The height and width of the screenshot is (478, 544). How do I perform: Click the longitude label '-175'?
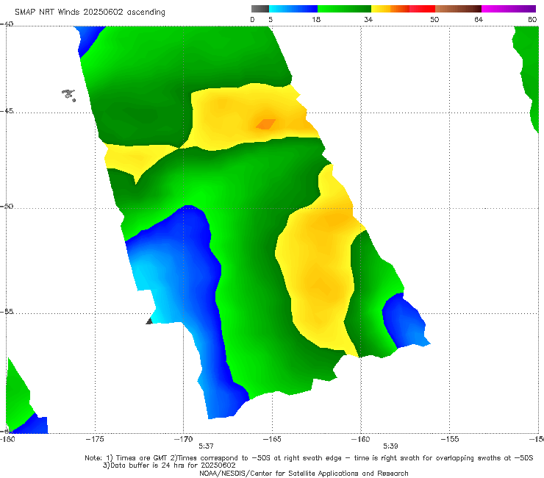pos(95,439)
